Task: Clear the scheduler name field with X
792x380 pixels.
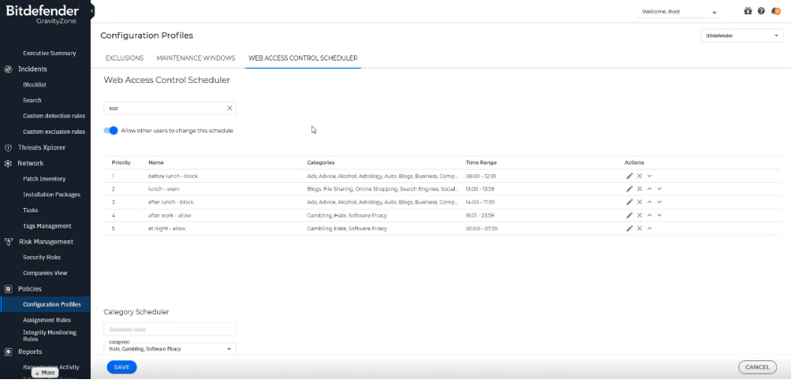Action: (229, 108)
